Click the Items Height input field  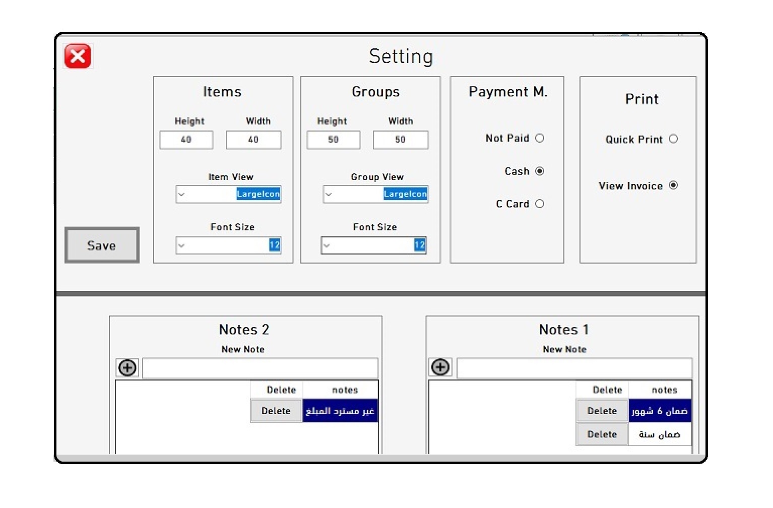(186, 140)
